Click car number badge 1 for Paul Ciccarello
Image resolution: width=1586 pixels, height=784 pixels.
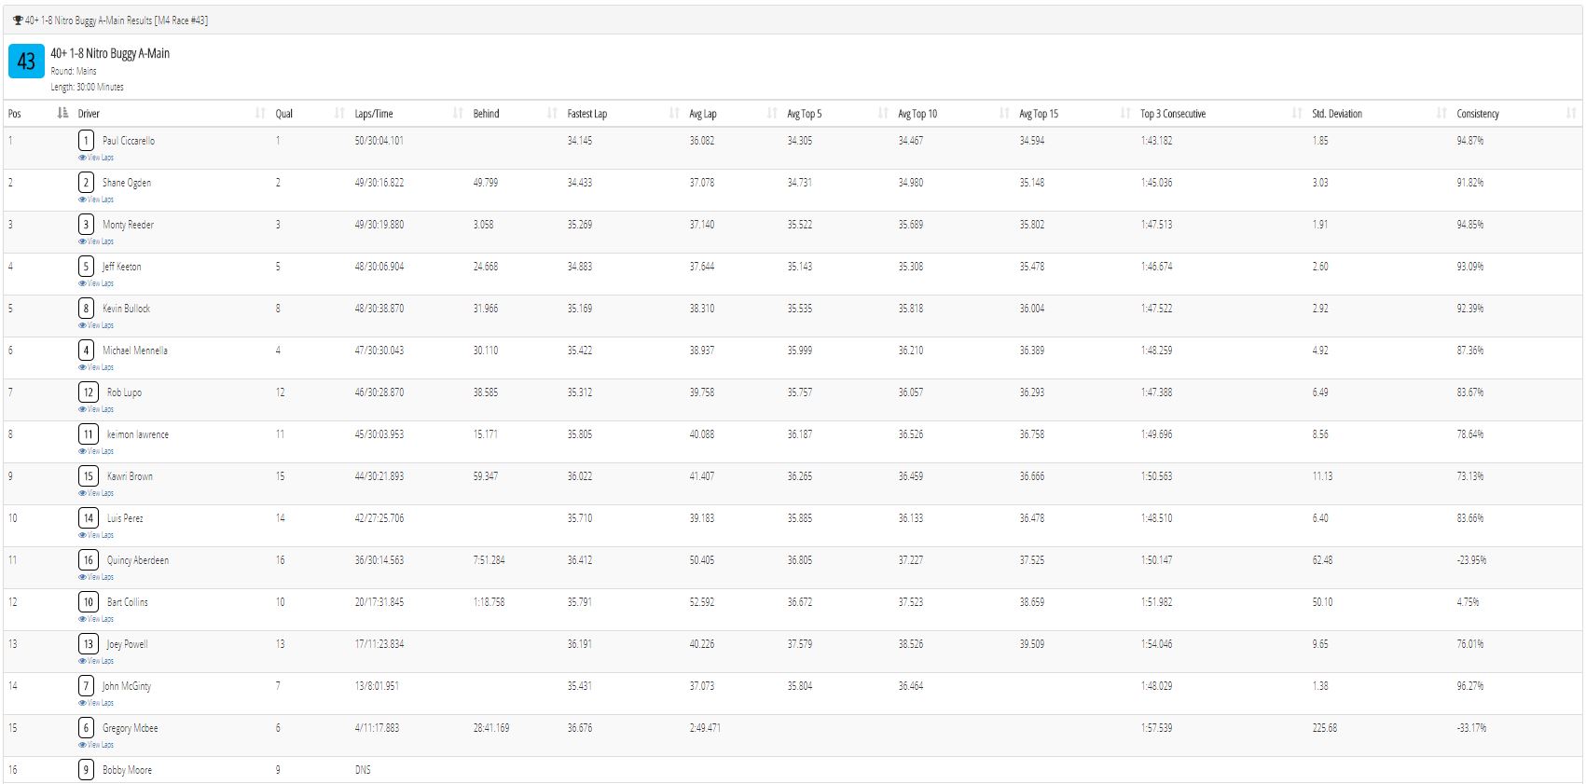(86, 141)
